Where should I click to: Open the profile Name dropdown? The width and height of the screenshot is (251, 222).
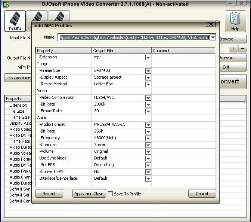pyautogui.click(x=213, y=37)
